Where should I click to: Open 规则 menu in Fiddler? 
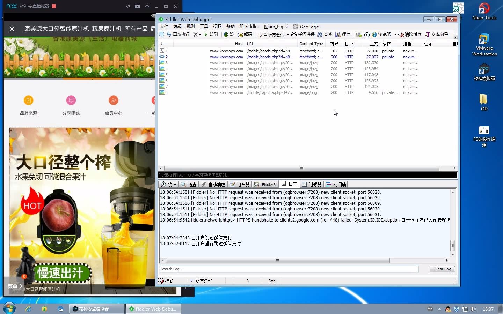(191, 27)
